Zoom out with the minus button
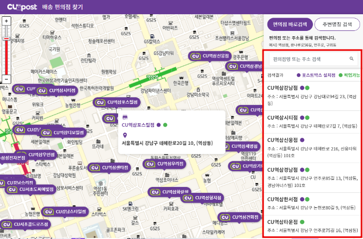 pyautogui.click(x=6, y=79)
